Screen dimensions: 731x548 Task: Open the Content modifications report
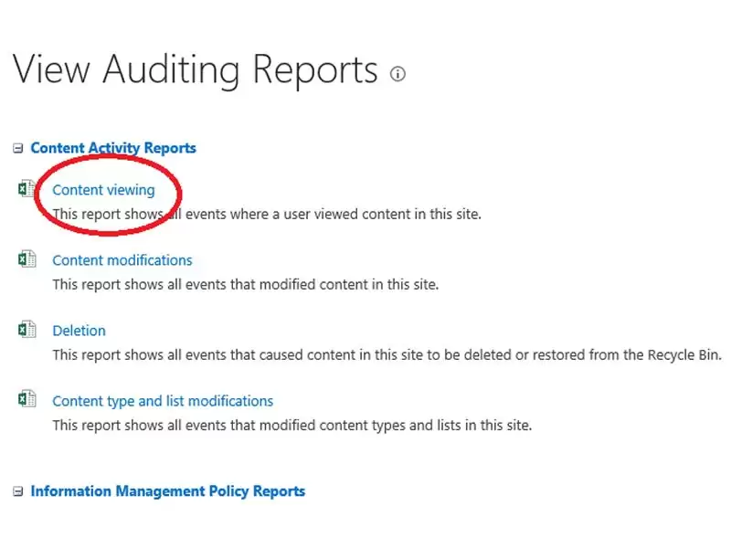[122, 260]
